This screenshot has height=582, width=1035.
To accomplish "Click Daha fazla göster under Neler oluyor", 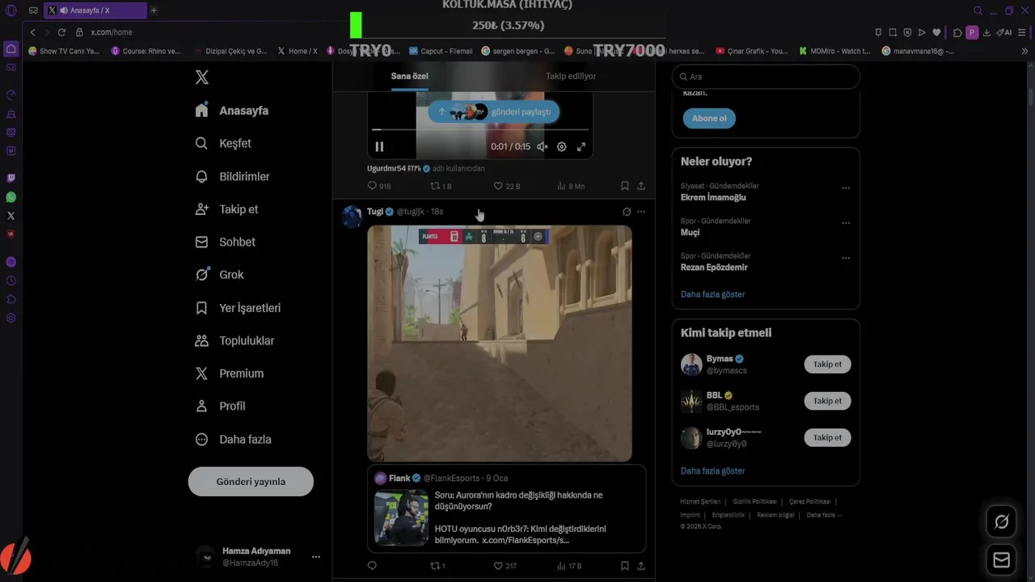I will (x=712, y=294).
